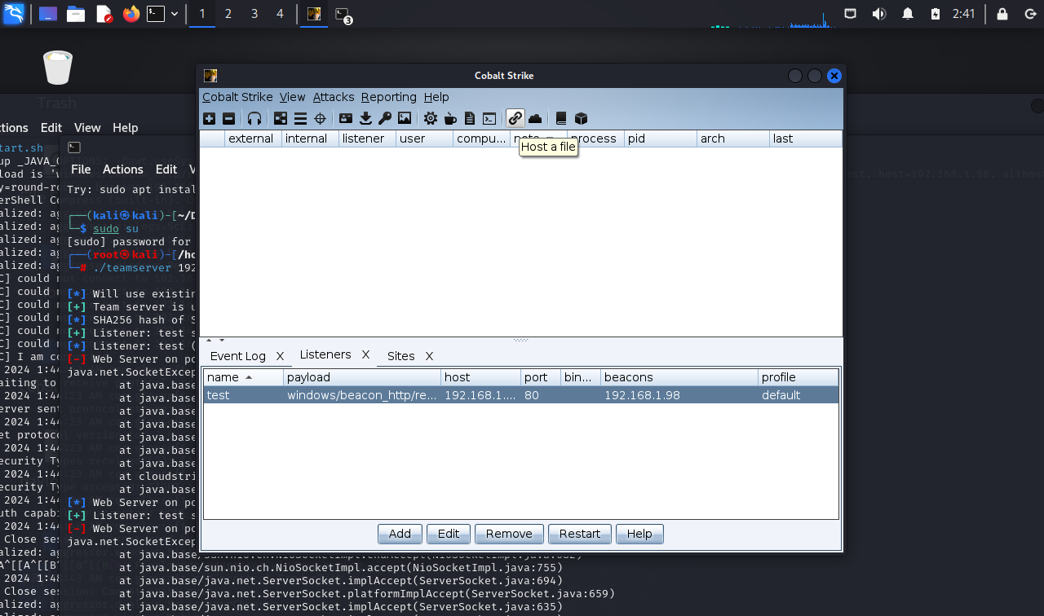The image size is (1044, 616).
Task: Expand the terminal launcher dropdown arrow
Action: [x=175, y=14]
